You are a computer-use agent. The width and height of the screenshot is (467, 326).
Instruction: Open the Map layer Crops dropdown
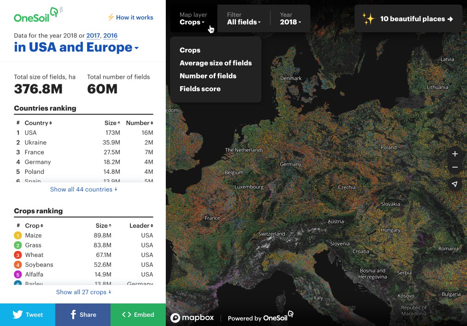[193, 18]
